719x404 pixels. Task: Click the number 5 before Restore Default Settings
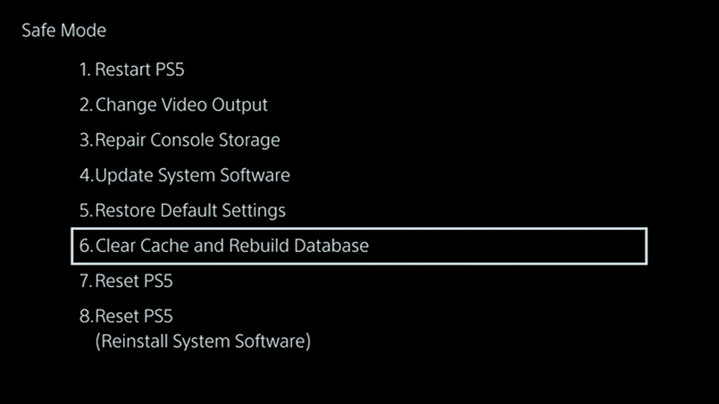pos(85,210)
